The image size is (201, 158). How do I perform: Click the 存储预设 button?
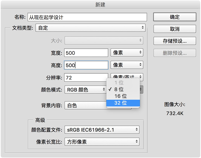[x=174, y=41]
